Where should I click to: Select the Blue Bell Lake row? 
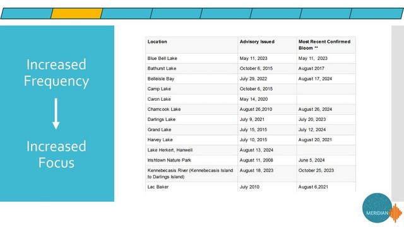pyautogui.click(x=251, y=59)
